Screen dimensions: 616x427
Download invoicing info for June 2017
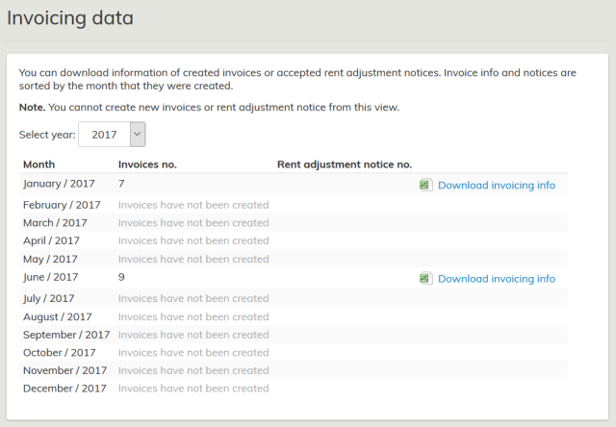tap(496, 278)
